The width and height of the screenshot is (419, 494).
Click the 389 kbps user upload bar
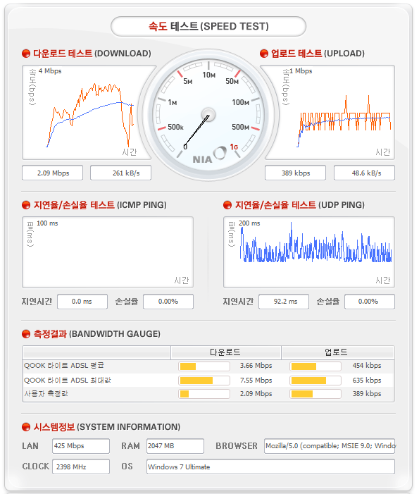(315, 394)
